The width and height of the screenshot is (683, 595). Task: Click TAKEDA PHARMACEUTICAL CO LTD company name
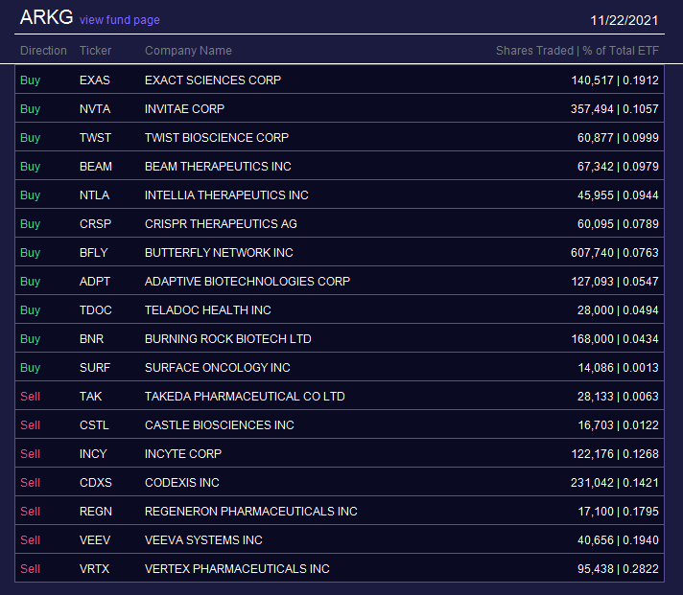point(245,396)
